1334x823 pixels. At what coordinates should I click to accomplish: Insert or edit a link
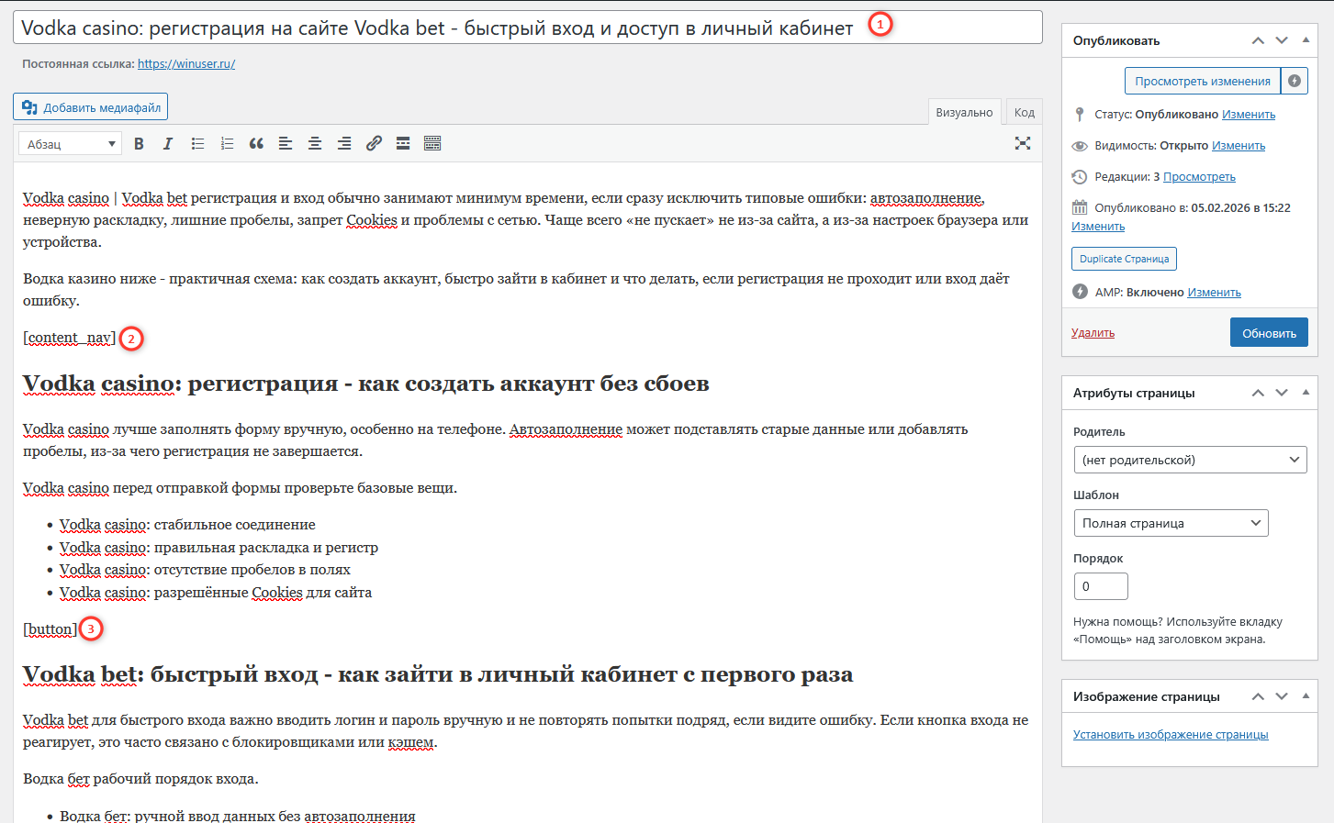click(x=374, y=143)
